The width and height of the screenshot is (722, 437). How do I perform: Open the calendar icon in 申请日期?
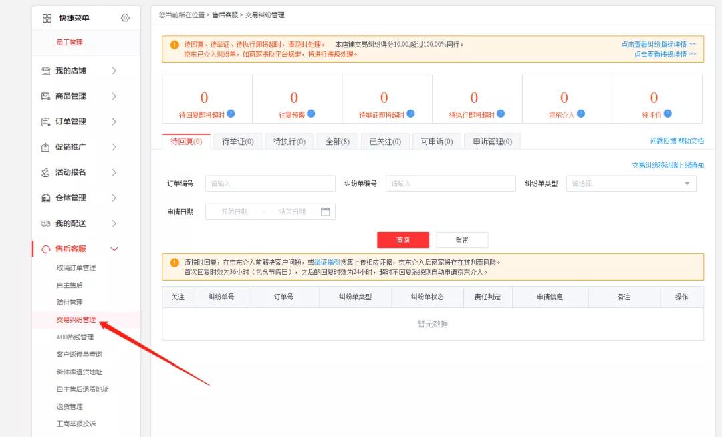325,212
